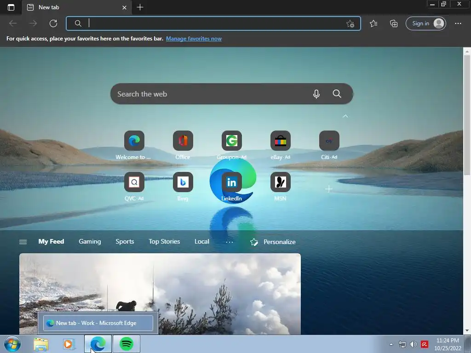Viewport: 471px width, 353px height.
Task: Open the QVC quick link tile
Action: (x=134, y=182)
